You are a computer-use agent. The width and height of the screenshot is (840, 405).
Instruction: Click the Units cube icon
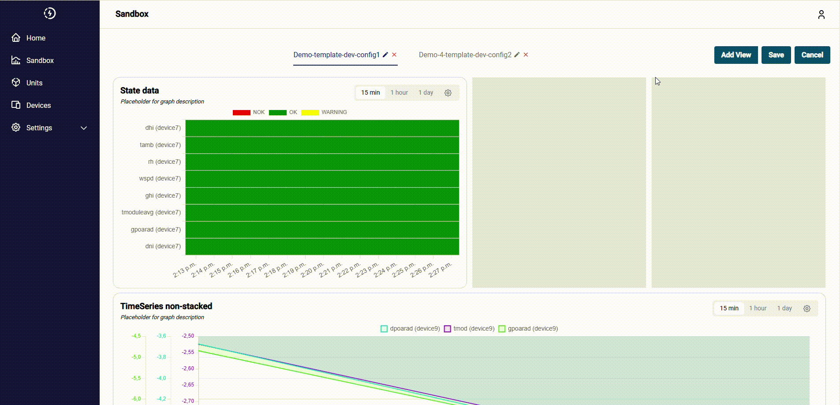coord(16,82)
